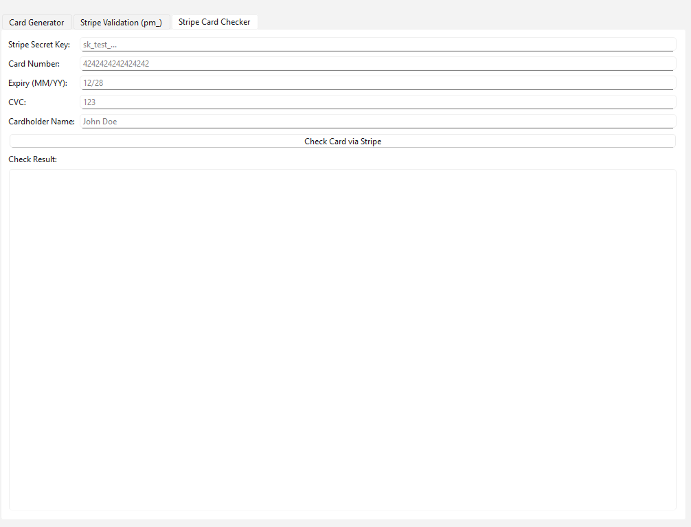The image size is (691, 527).
Task: Click the "Card Number:" label text
Action: pyautogui.click(x=34, y=64)
